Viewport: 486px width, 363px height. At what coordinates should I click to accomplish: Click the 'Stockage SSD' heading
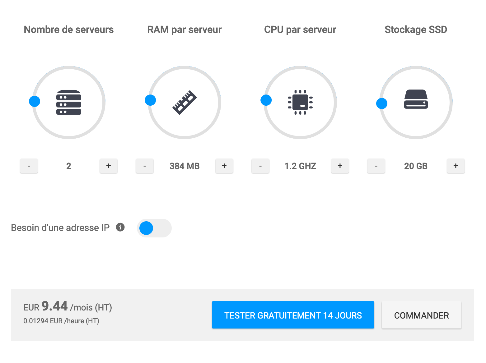coord(416,30)
